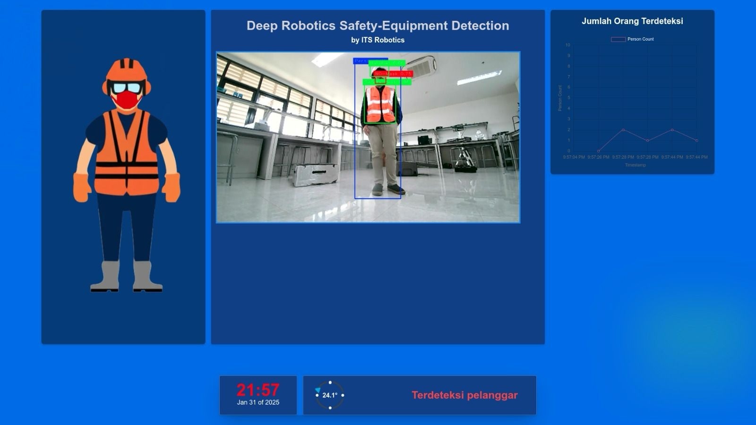Click the gray safety boots on mascot
The image size is (756, 425).
pos(126,277)
